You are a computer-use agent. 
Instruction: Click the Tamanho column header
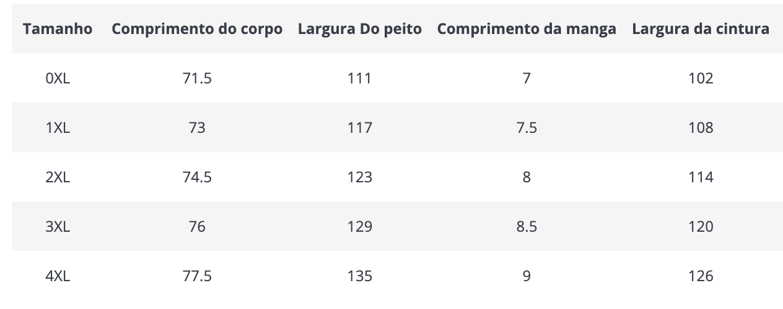tap(58, 29)
